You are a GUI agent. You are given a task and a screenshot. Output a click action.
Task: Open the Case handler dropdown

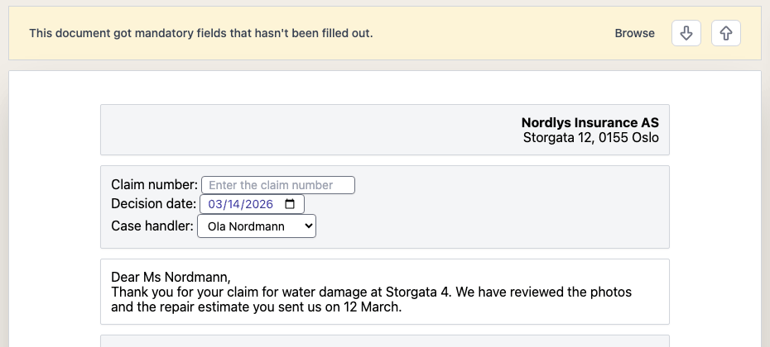click(x=257, y=226)
